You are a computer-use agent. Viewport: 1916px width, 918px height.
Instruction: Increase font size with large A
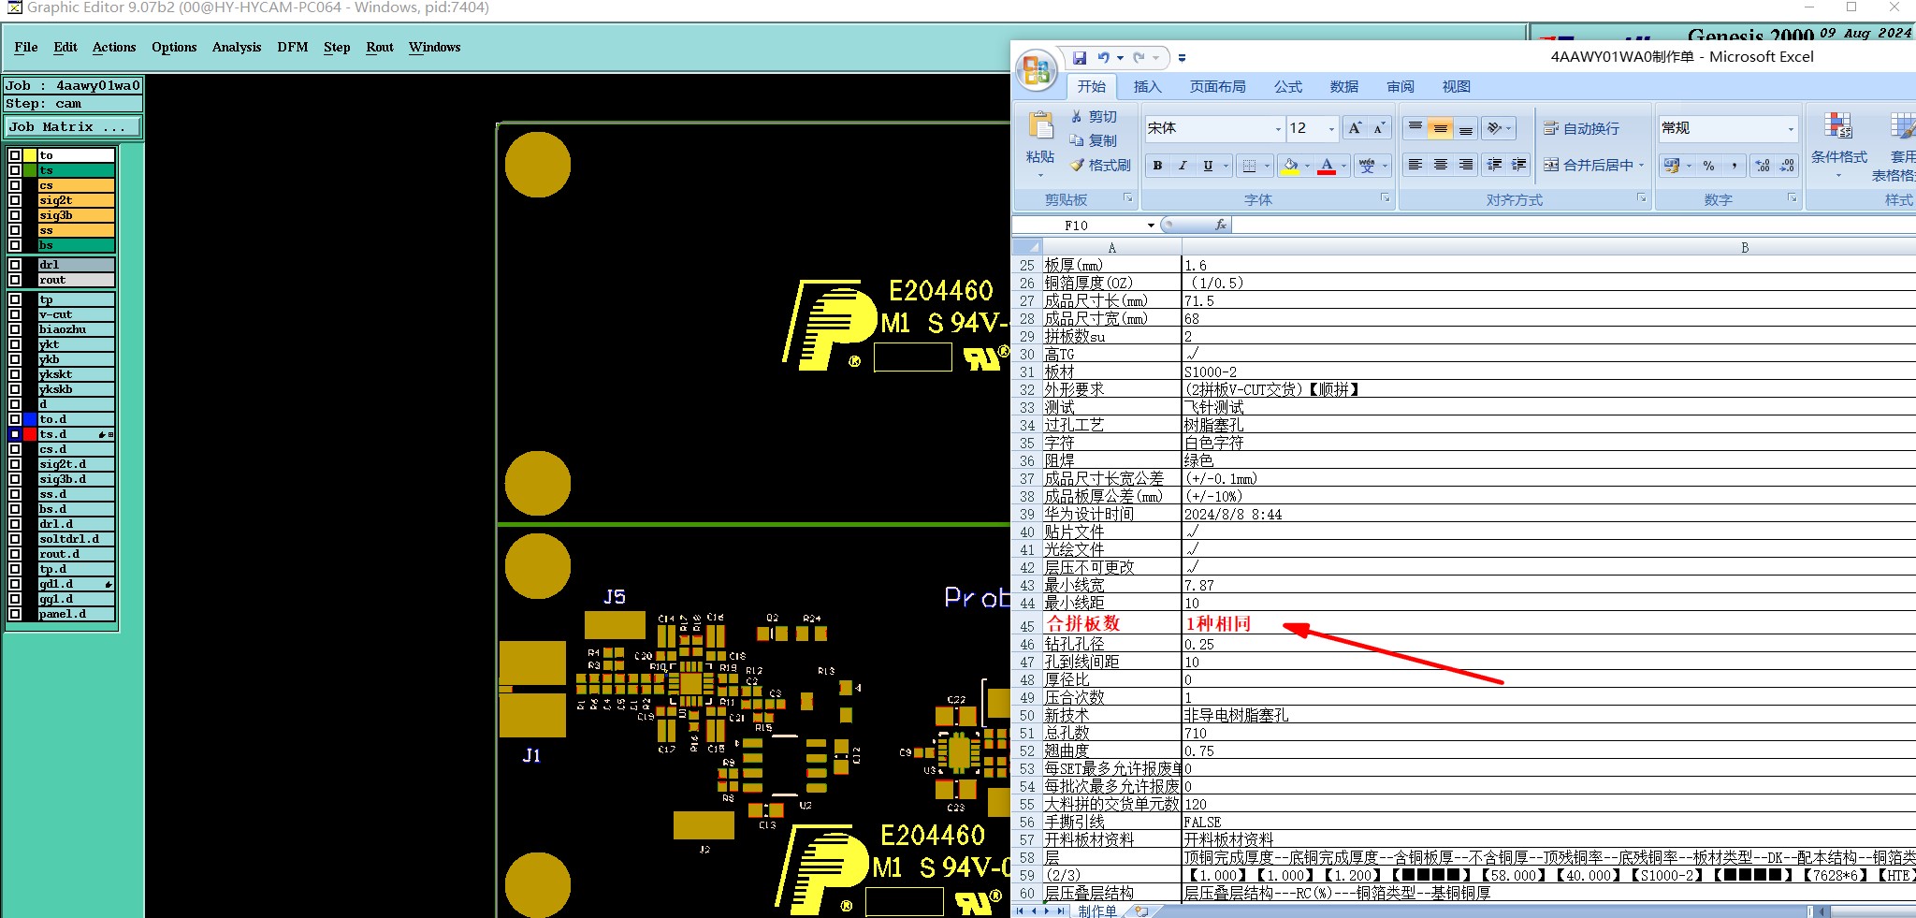click(1355, 128)
